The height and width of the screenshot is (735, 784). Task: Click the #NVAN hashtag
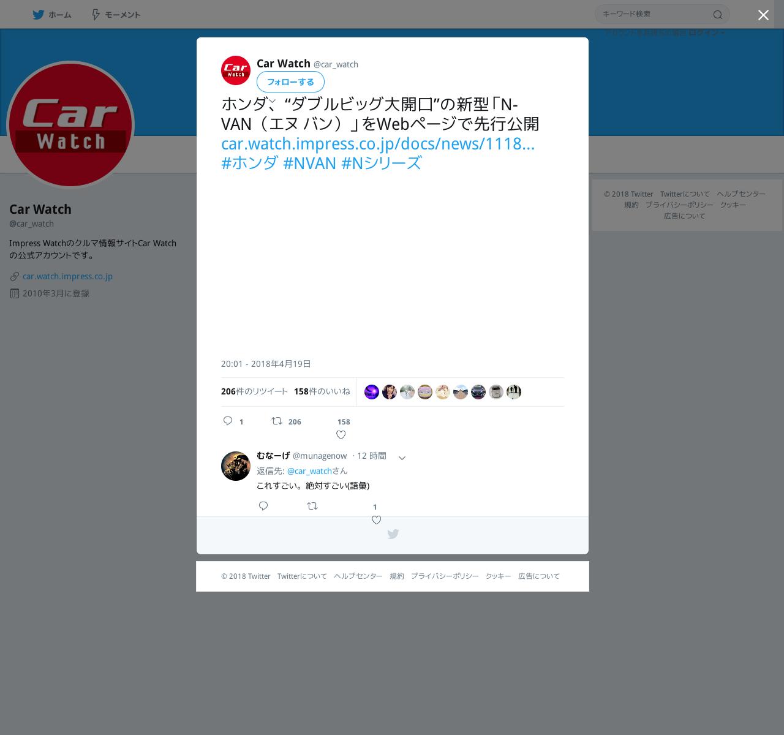coord(309,163)
